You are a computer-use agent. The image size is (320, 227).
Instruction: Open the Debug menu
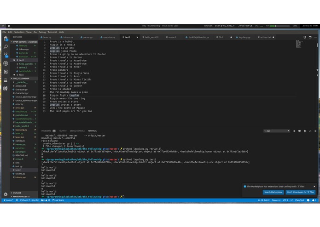pos(42,32)
